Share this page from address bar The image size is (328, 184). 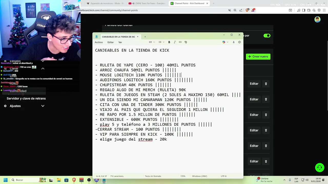pyautogui.click(x=241, y=10)
